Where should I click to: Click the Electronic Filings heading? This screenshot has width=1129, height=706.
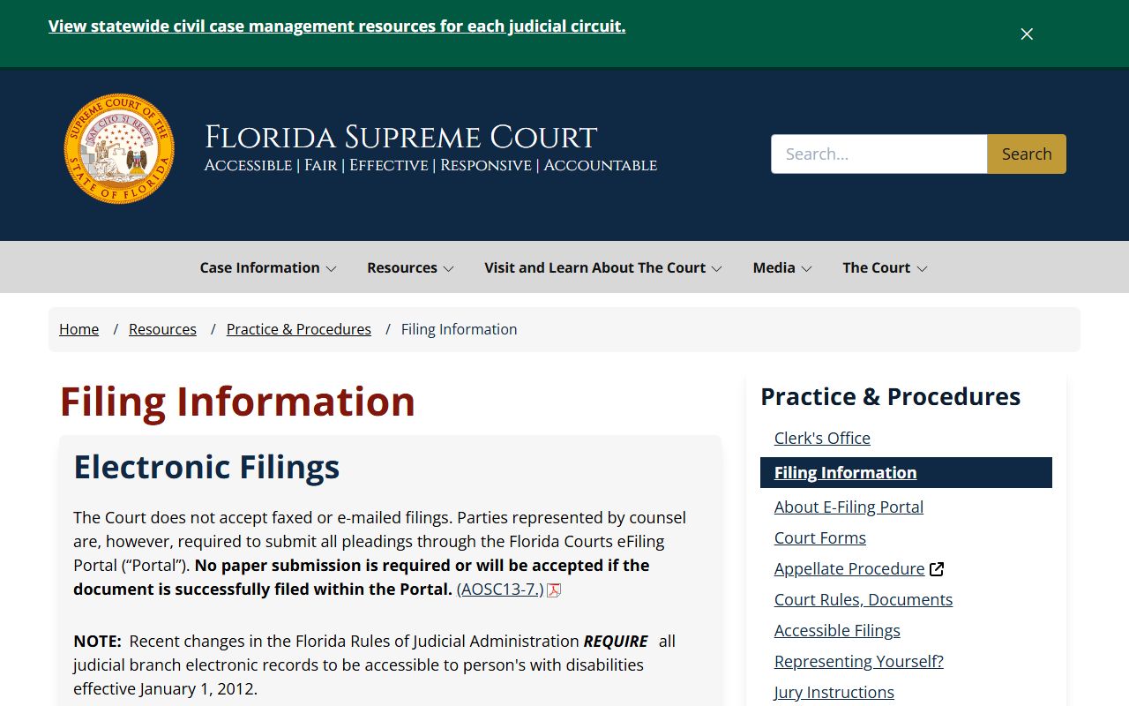click(x=206, y=466)
